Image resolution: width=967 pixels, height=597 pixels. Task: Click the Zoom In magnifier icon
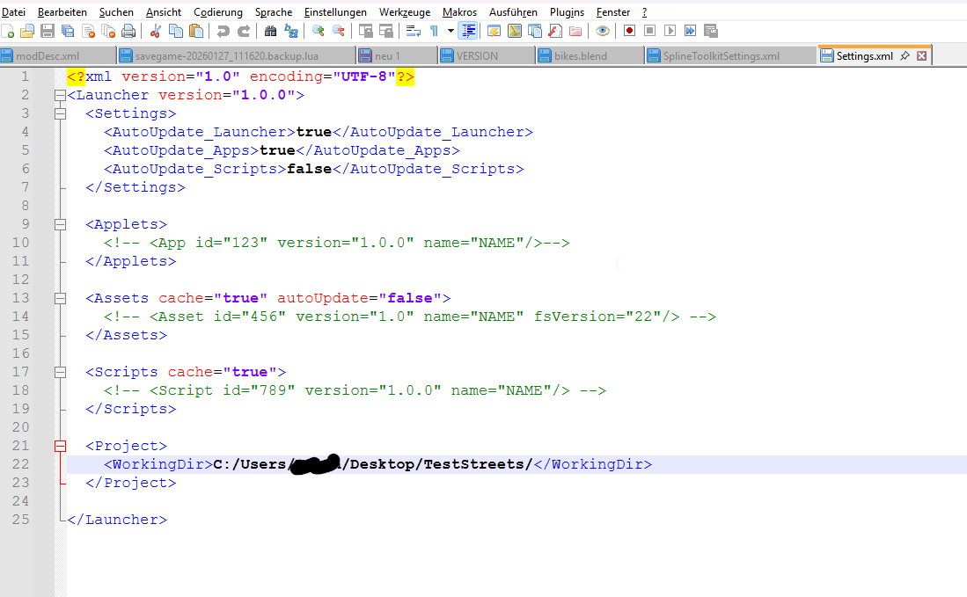click(319, 31)
